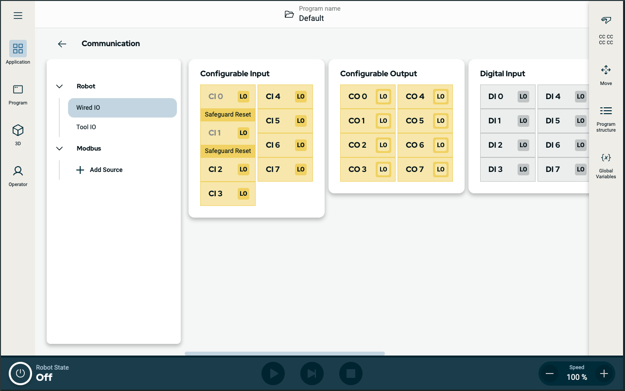Toggle CO 5 output state
Viewport: 625px width, 391px height.
pos(440,121)
